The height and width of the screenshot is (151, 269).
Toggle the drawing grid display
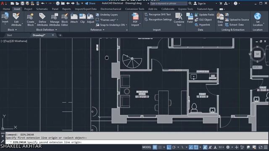[155, 147]
